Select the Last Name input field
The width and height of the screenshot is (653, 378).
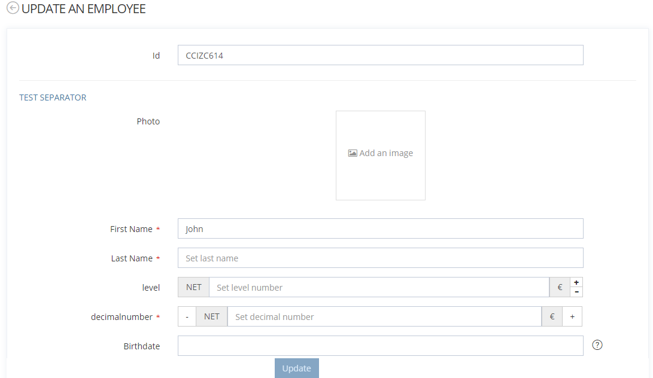pyautogui.click(x=380, y=258)
